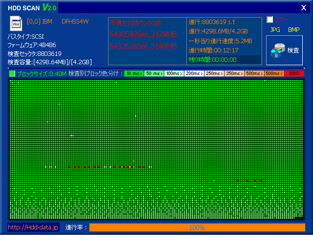The height and width of the screenshot is (251, 313).
Task: Open the Hdd-data.jp website link
Action: pos(33,227)
